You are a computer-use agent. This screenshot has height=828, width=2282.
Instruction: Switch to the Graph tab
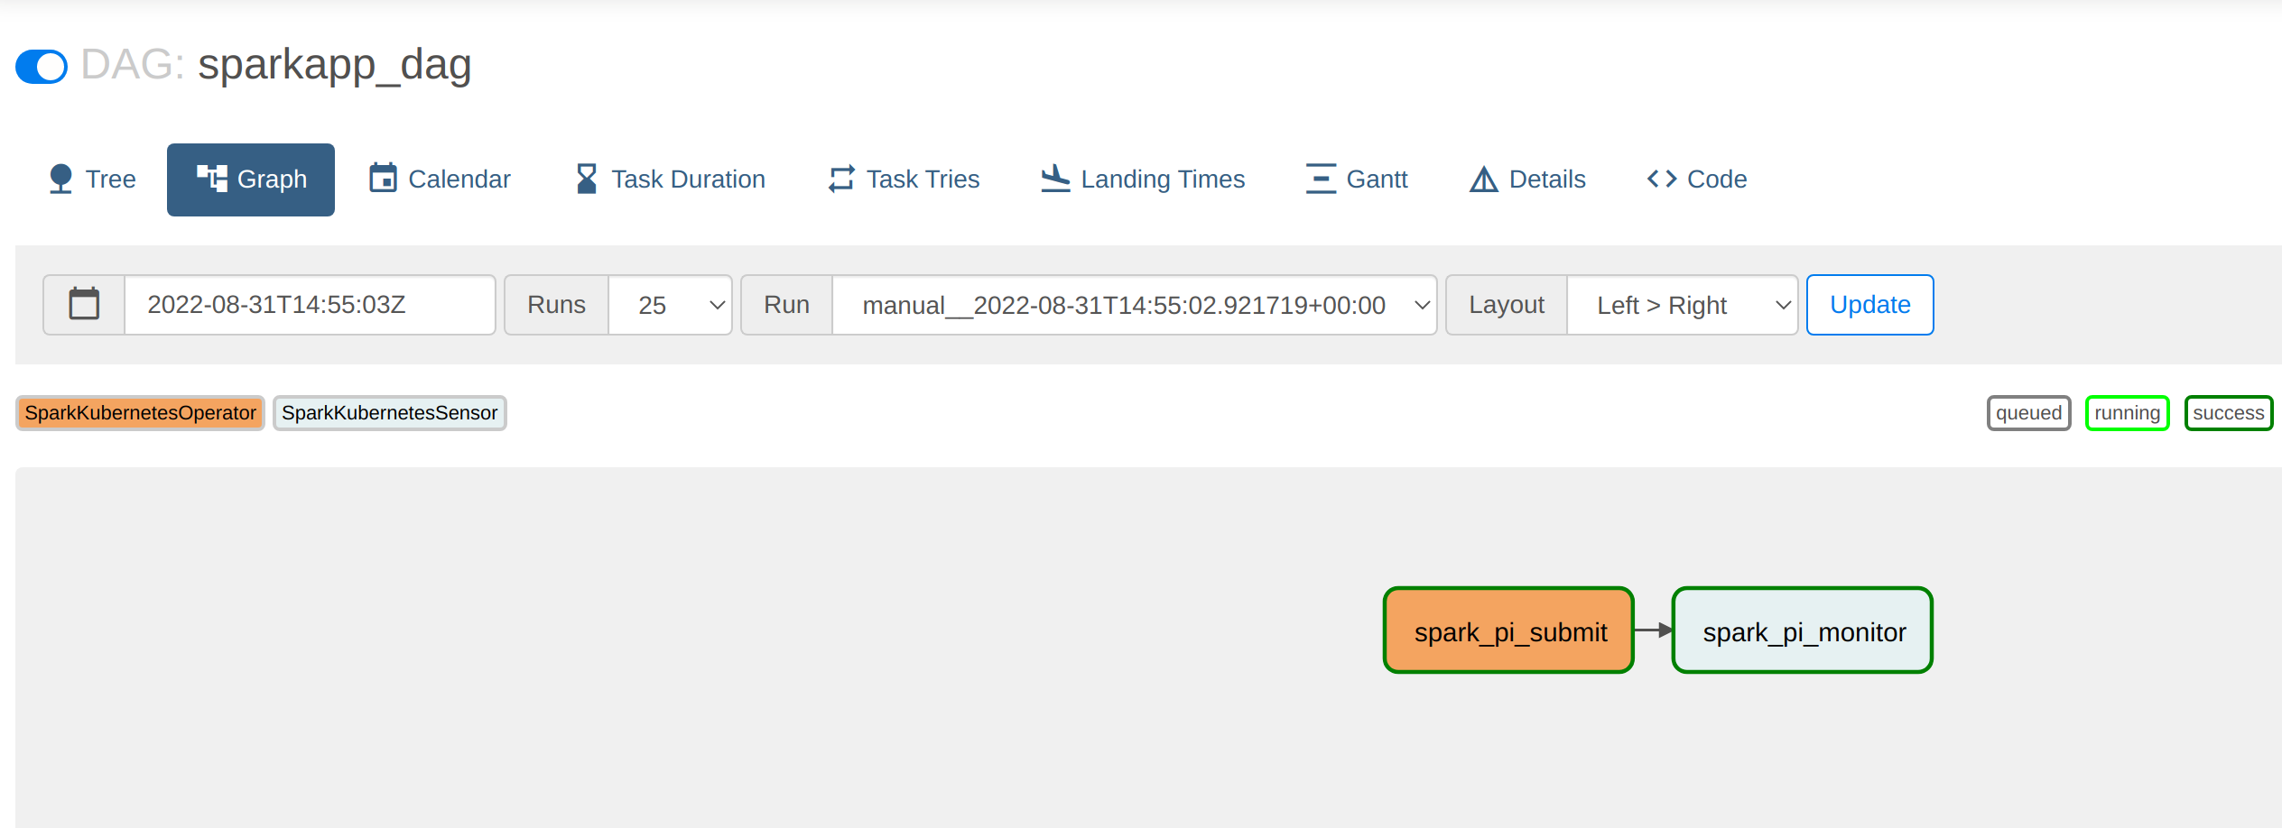coord(251,179)
